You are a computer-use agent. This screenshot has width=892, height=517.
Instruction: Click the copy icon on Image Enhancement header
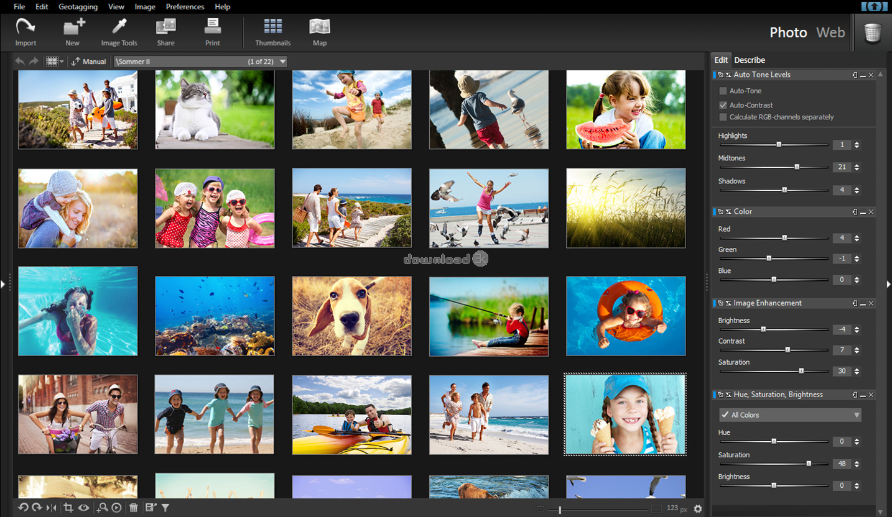pos(721,303)
